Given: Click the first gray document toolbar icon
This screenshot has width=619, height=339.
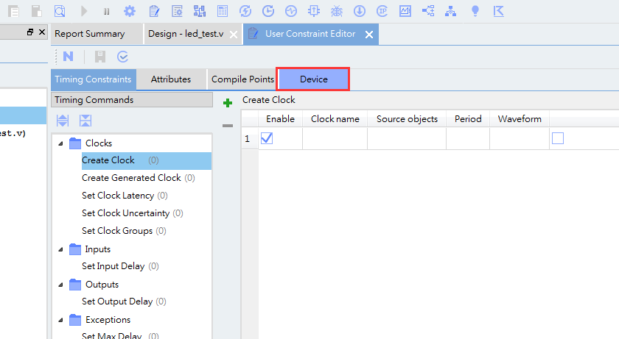Looking at the screenshot, I should 13,11.
